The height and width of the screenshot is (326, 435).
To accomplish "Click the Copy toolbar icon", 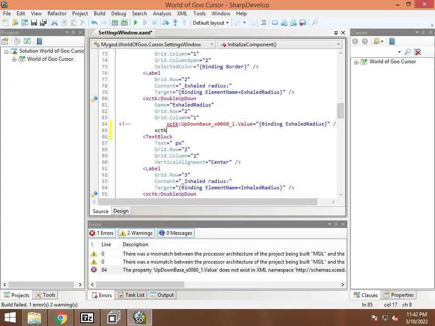I will (64, 23).
